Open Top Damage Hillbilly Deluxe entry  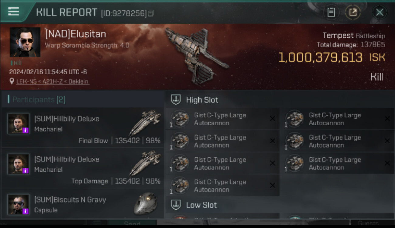pos(83,168)
